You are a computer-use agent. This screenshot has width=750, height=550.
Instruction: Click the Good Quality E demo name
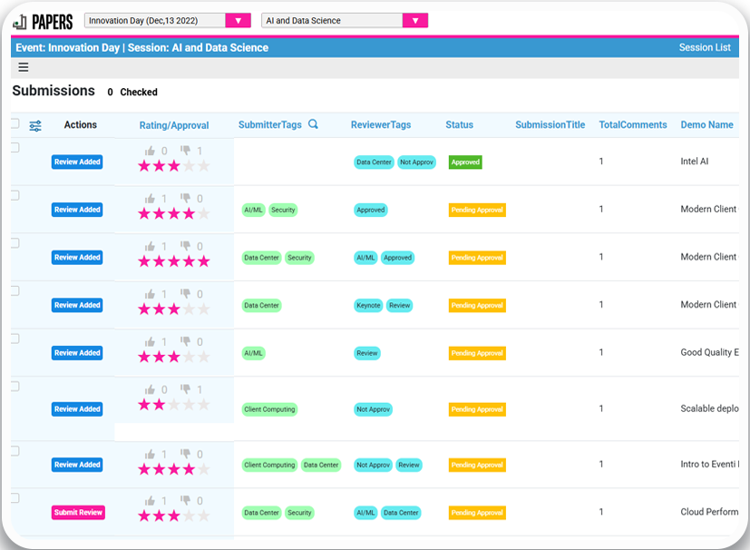709,352
